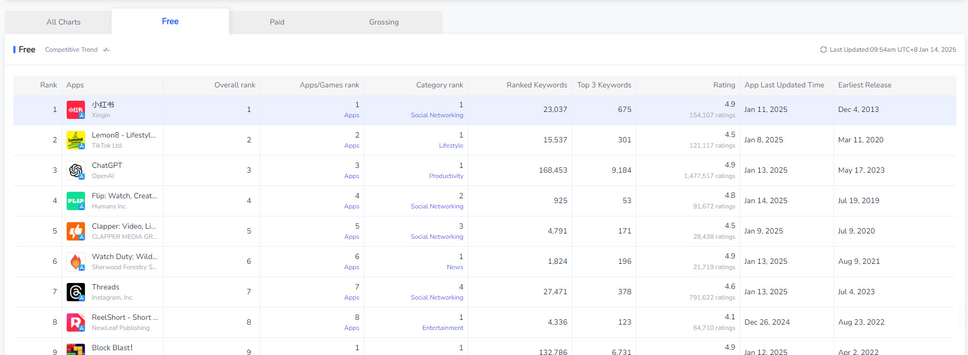
Task: Click the Entertainment category link
Action: [x=443, y=328]
